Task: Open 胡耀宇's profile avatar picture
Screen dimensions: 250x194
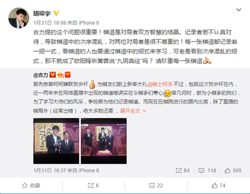Action: (19, 18)
